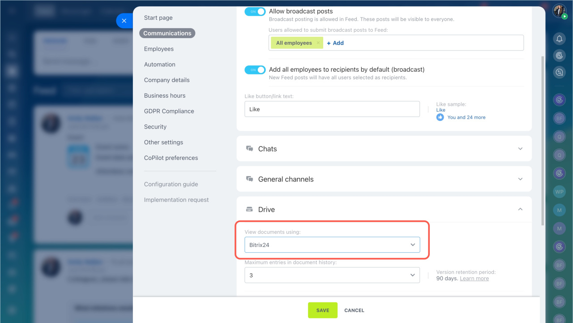Expand the General channels section
The image size is (573, 323).
pos(520,179)
